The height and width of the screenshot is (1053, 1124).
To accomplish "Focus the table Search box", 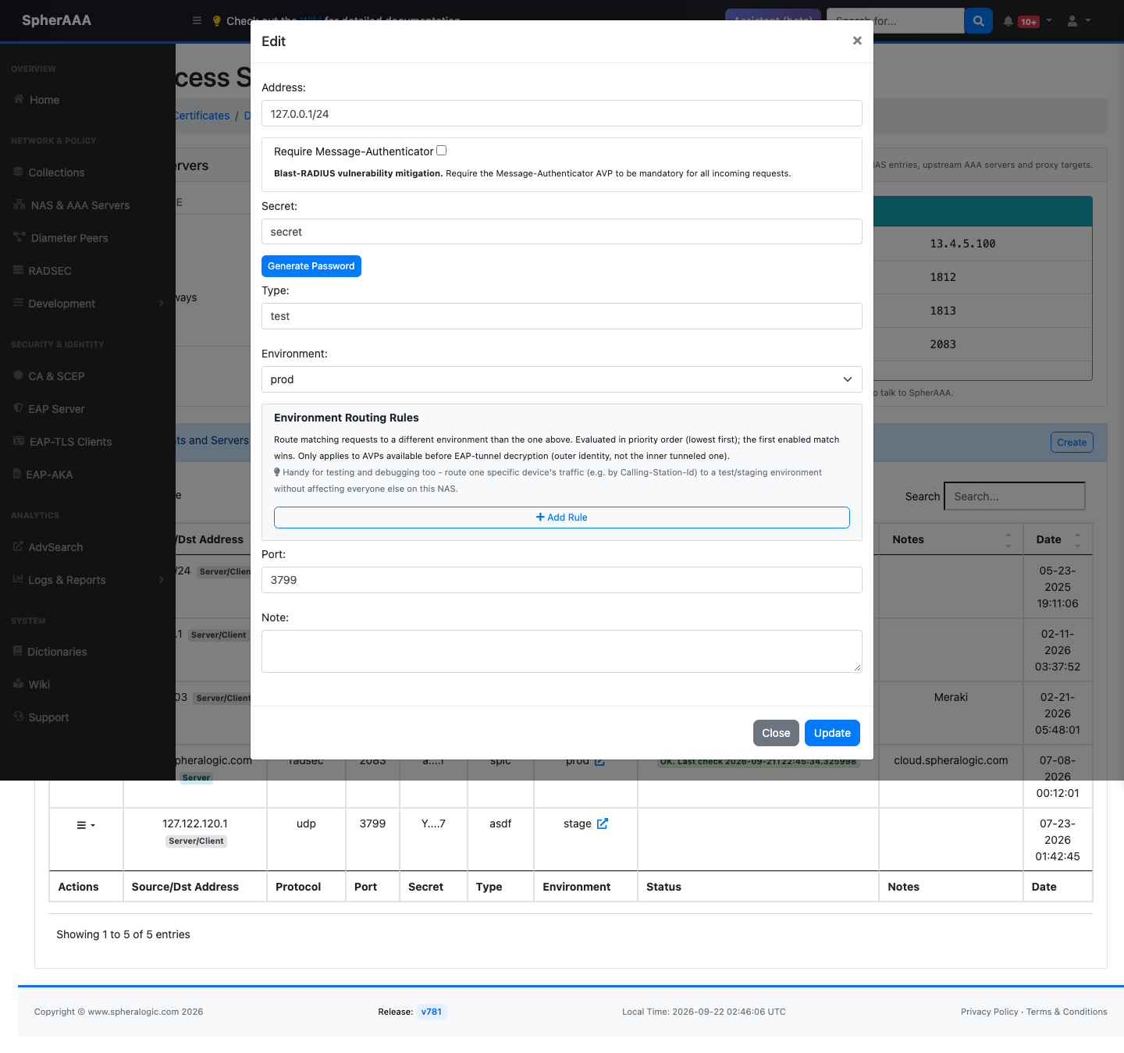I will click(1015, 496).
